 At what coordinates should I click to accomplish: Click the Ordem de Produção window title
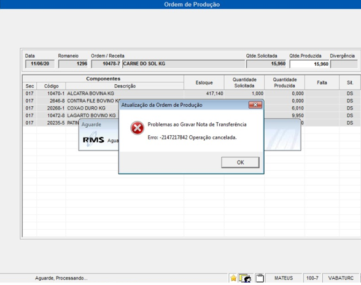192,4
